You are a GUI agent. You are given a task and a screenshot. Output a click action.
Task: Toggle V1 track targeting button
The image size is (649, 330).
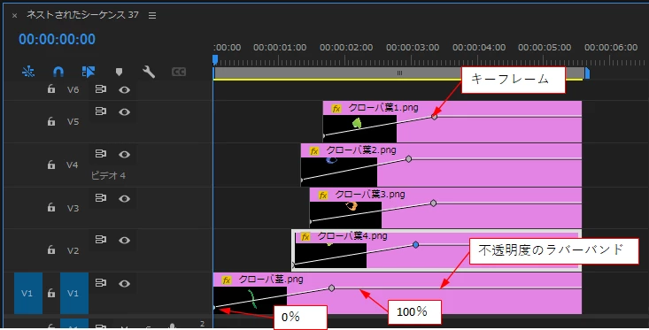[74, 293]
